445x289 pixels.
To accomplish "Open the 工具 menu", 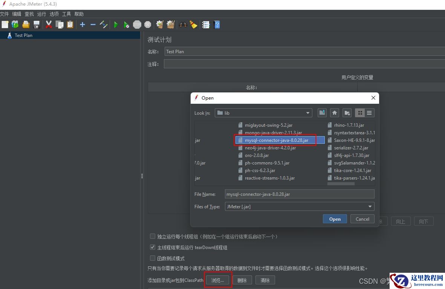I will [66, 14].
